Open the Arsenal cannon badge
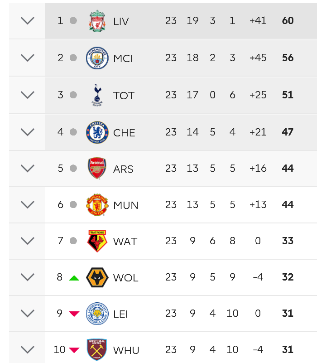The width and height of the screenshot is (326, 363). pos(97,168)
